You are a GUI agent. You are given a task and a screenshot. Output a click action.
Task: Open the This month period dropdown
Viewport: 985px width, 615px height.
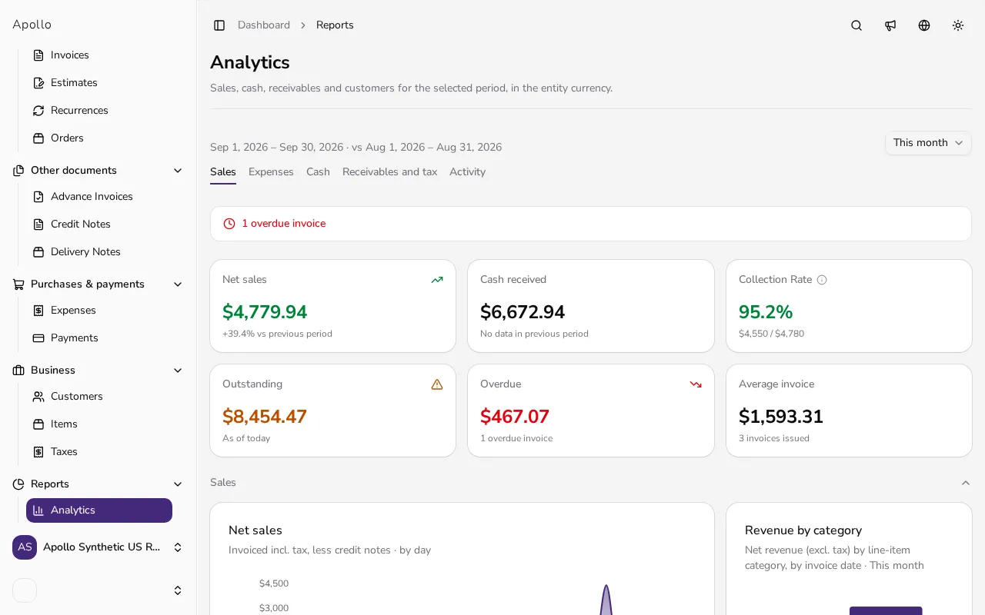[928, 143]
